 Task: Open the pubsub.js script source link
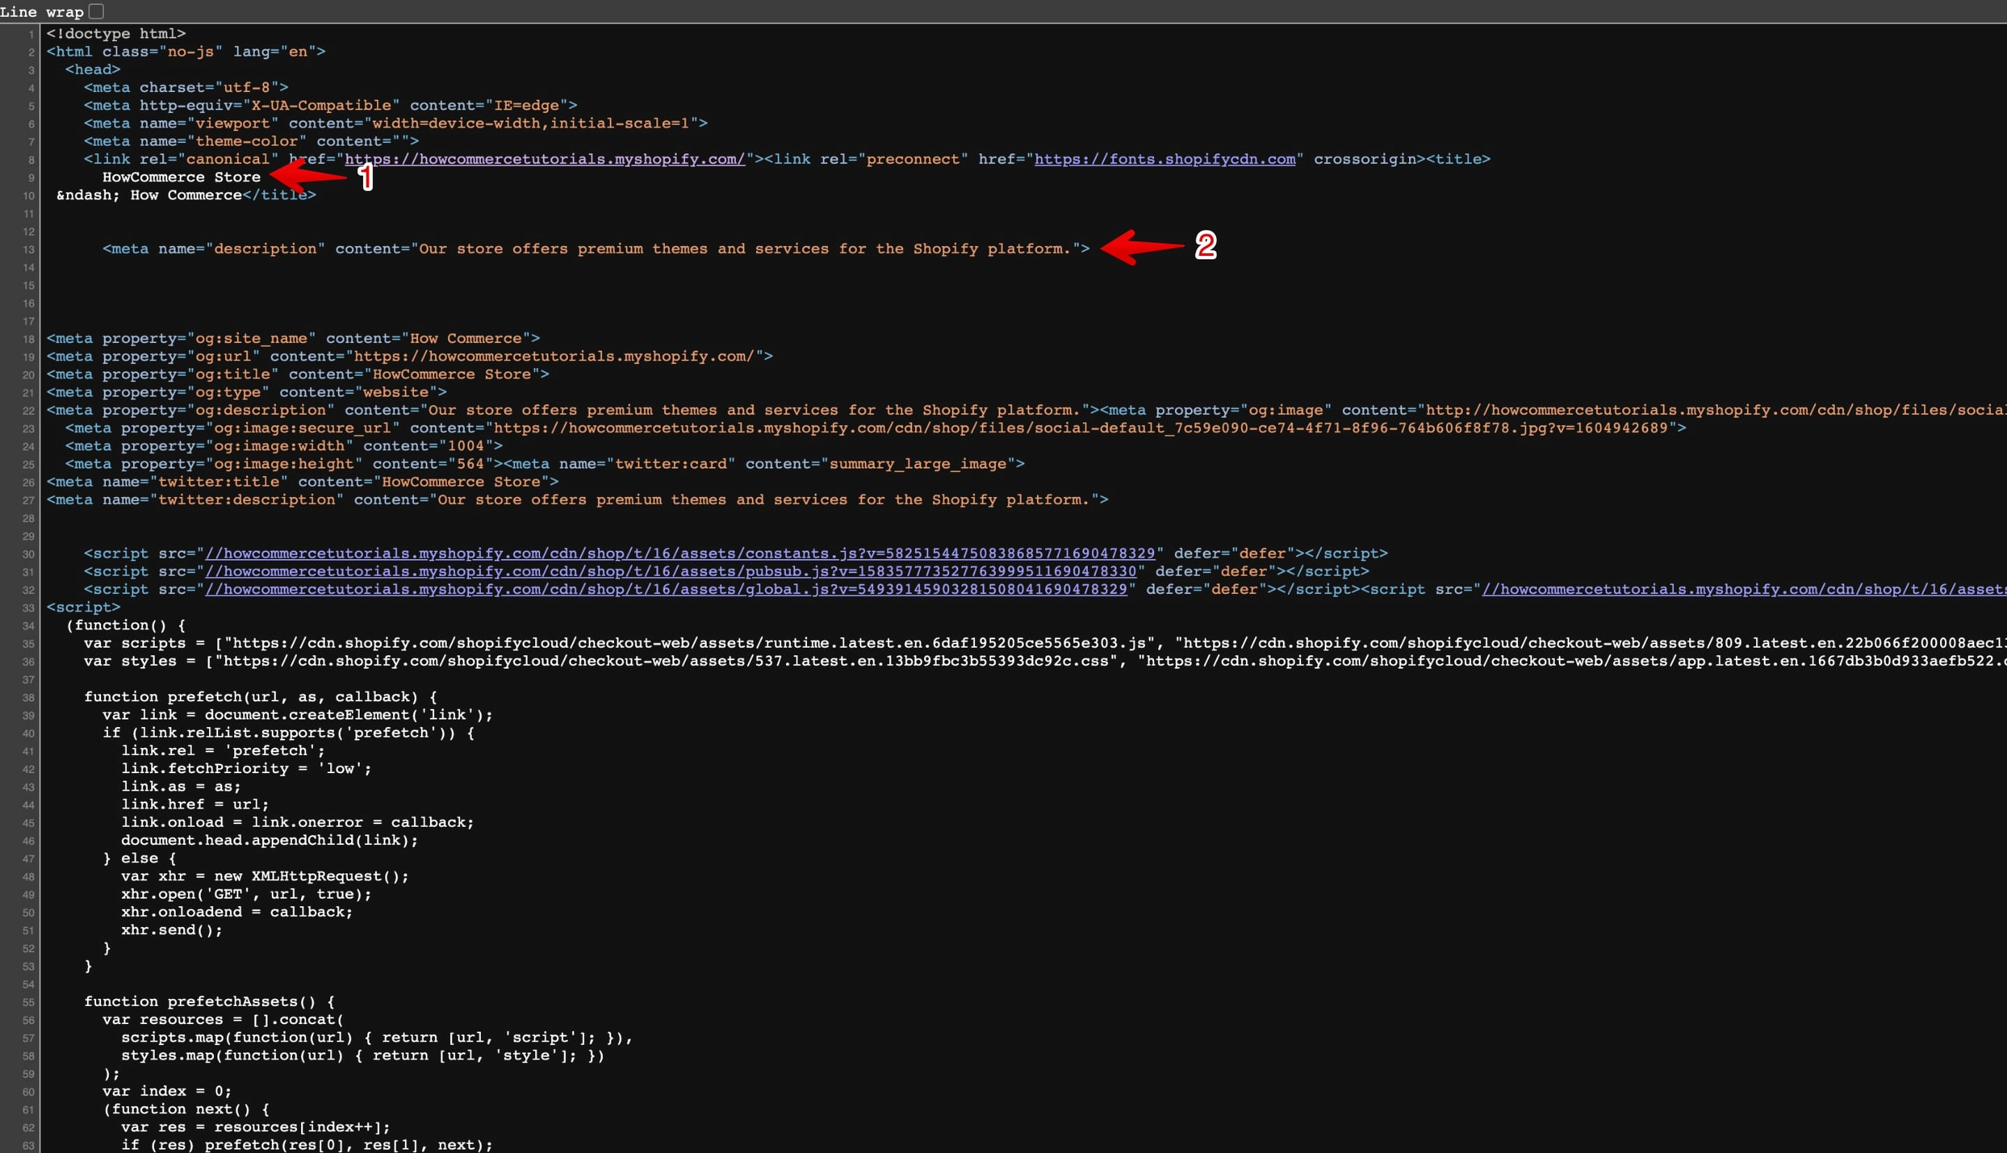670,572
